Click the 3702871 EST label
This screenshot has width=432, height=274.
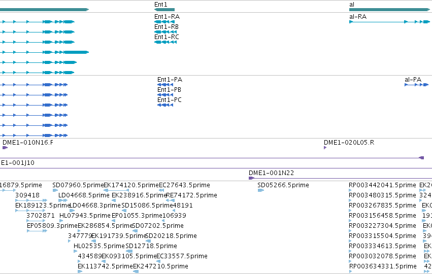pyautogui.click(x=41, y=216)
